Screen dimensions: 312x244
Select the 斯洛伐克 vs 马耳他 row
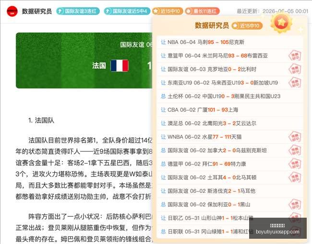pos(230,191)
